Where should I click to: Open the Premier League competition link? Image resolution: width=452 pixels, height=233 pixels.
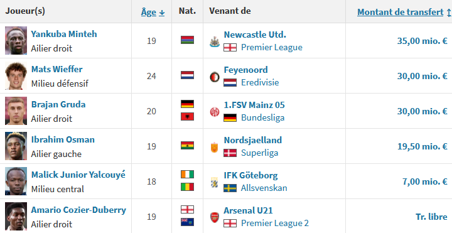pyautogui.click(x=272, y=47)
